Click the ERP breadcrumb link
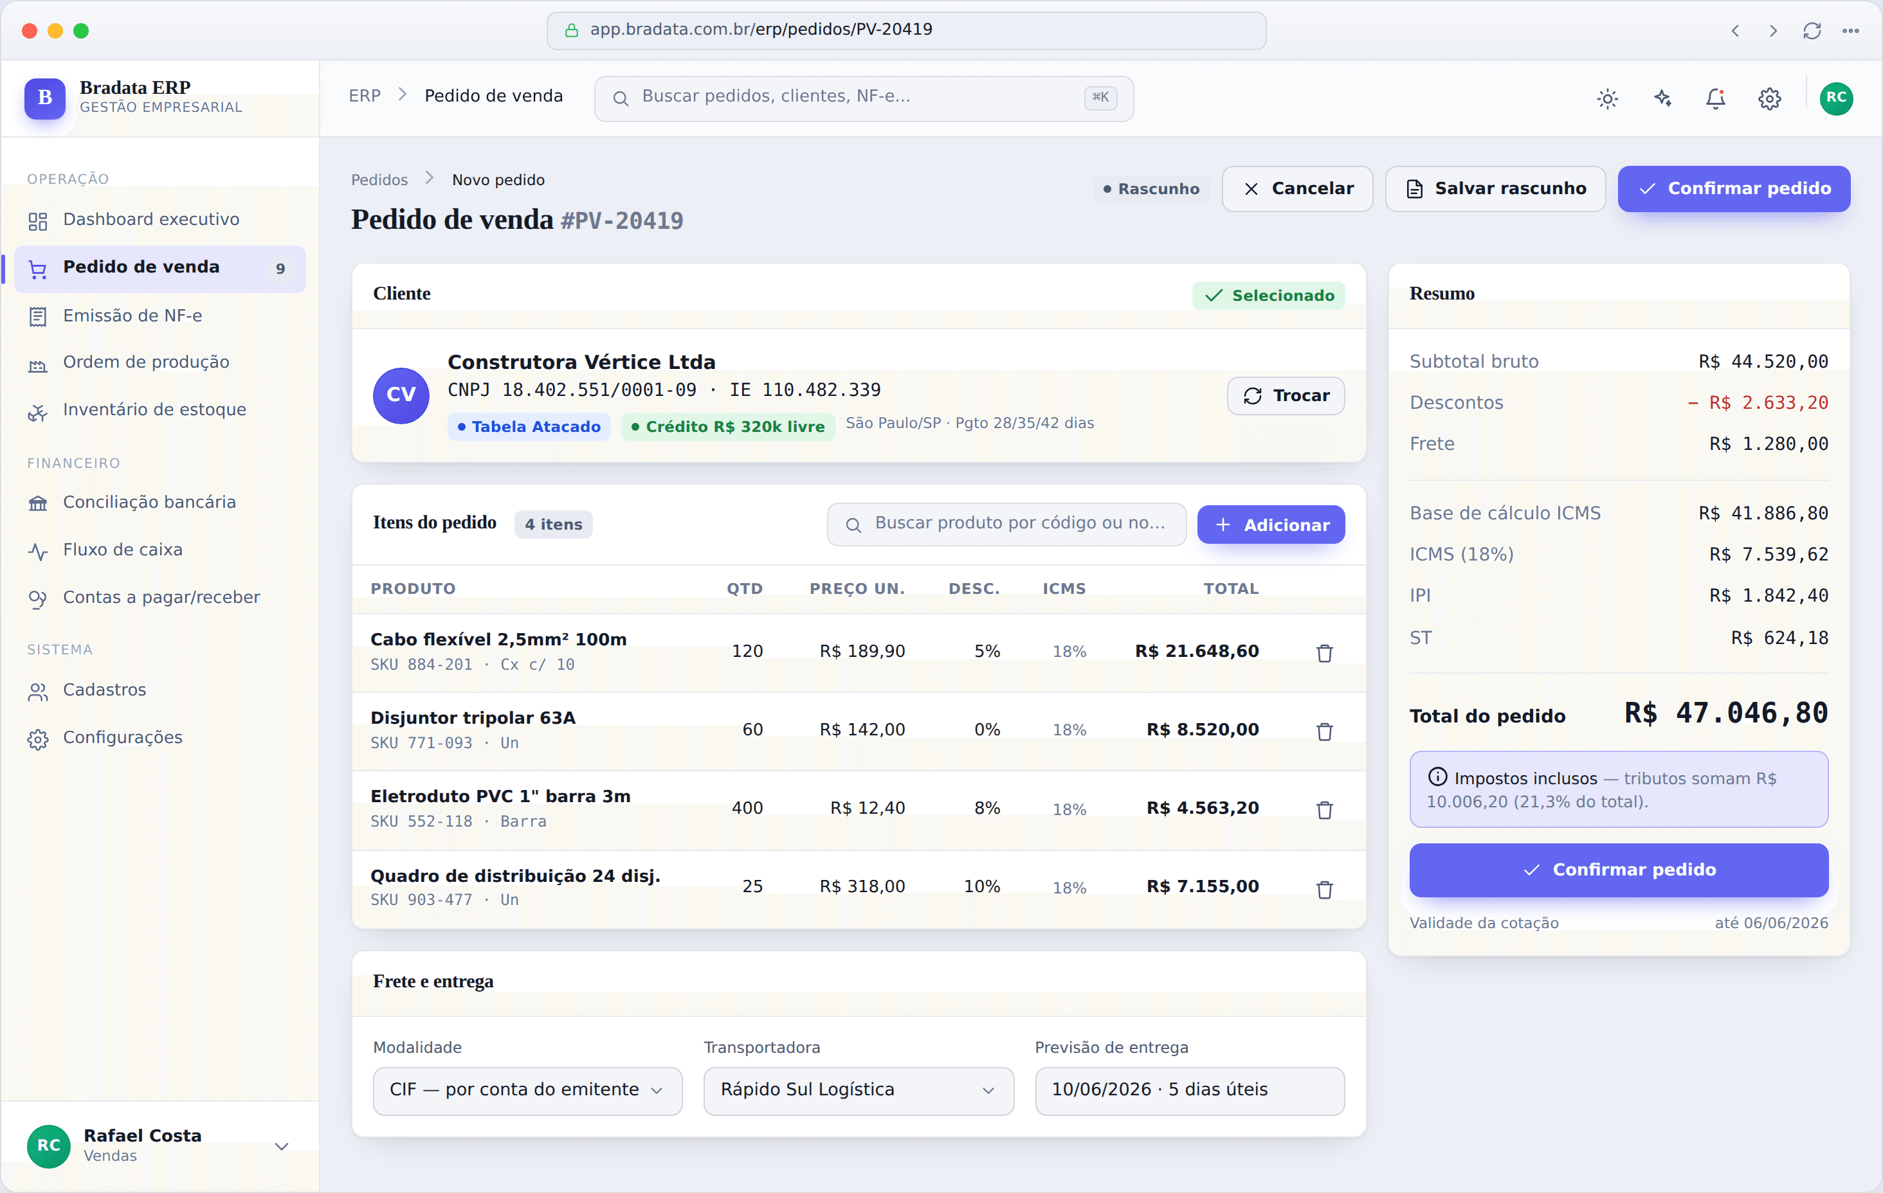This screenshot has width=1883, height=1193. pos(365,96)
